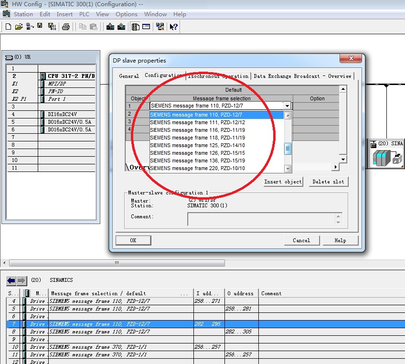Open the Window menu
The height and width of the screenshot is (364, 405).
[155, 14]
